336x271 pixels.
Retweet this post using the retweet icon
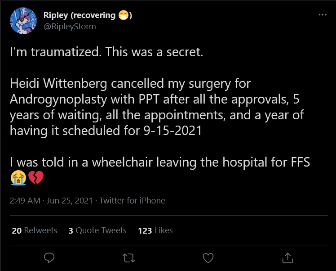click(128, 258)
